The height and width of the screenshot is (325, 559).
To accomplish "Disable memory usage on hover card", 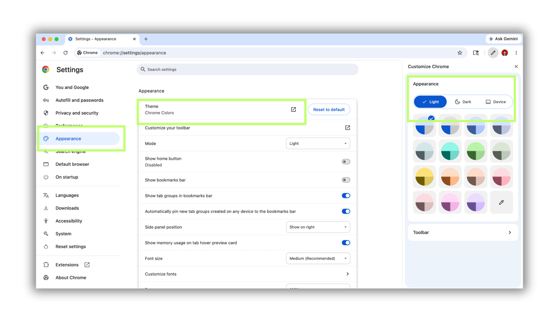I will (346, 243).
